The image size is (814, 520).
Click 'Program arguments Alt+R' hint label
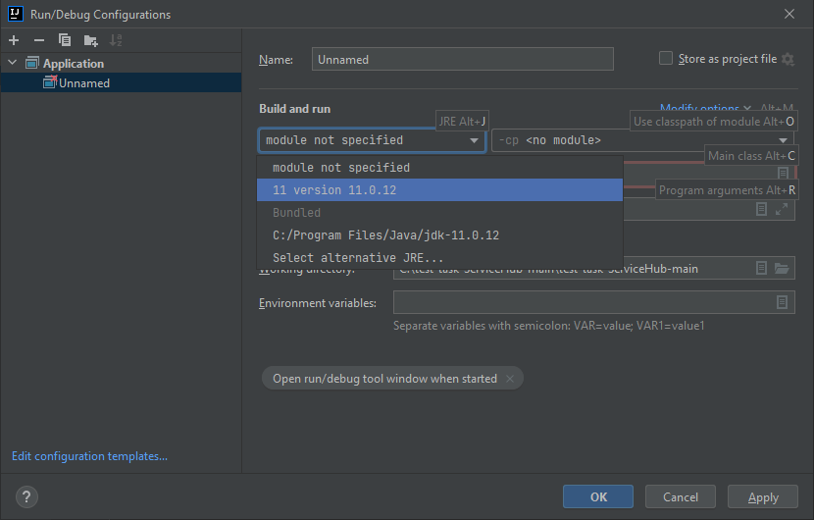pos(727,190)
